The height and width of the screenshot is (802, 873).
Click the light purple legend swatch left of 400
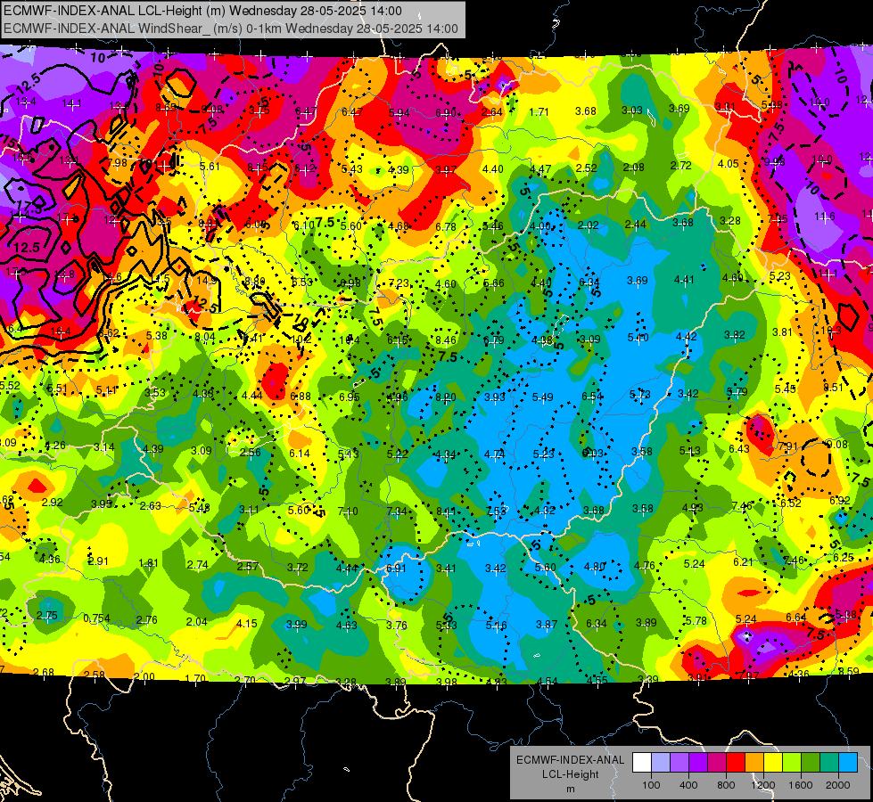point(679,763)
